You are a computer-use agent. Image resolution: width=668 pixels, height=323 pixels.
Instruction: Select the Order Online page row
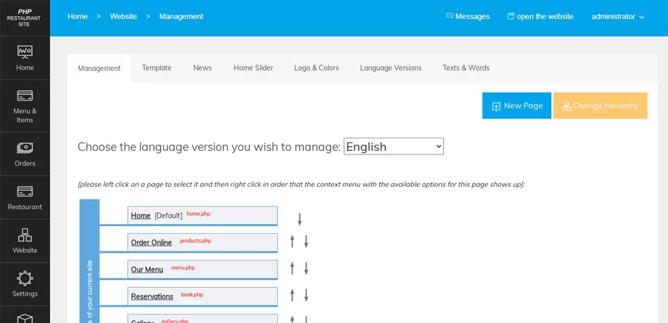pos(203,242)
